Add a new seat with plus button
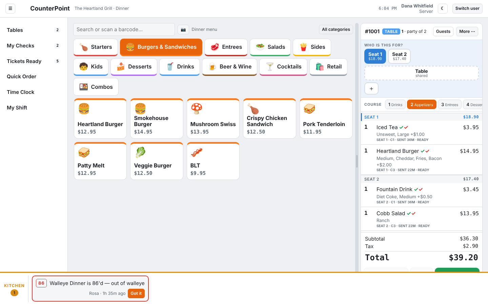488x305 pixels. click(371, 89)
